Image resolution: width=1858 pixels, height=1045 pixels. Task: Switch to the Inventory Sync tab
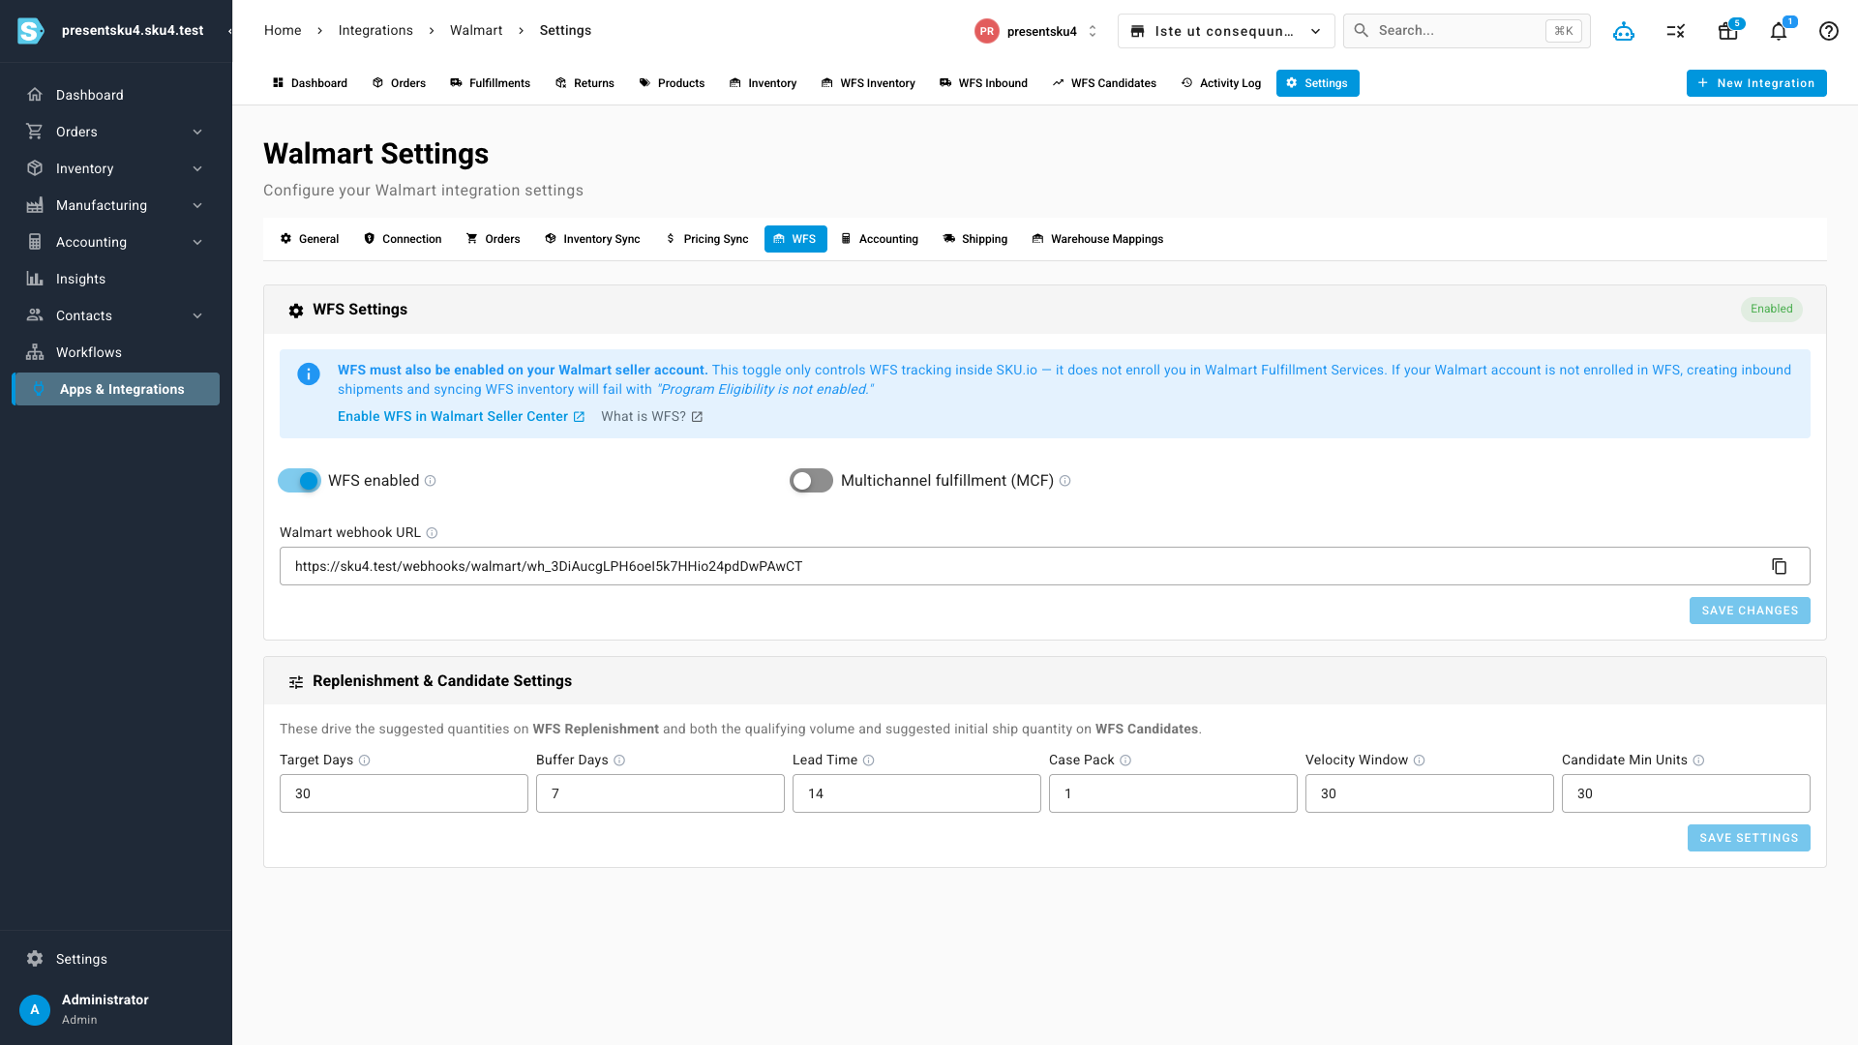(x=592, y=239)
